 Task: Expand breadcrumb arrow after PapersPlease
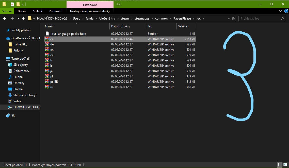(x=194, y=19)
